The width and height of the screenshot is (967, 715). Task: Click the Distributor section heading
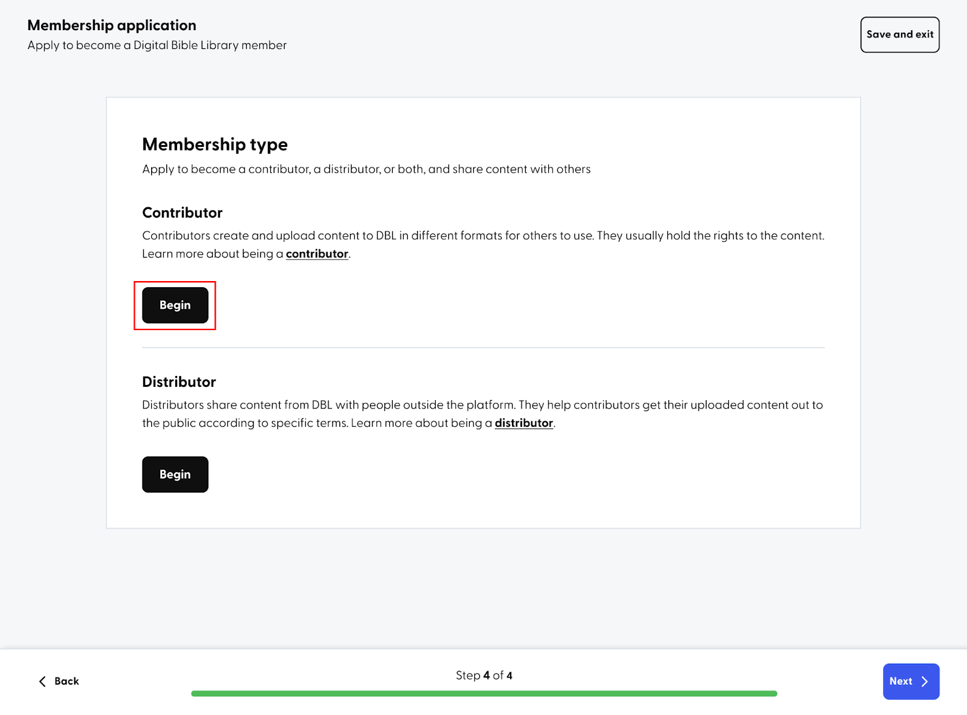(179, 382)
